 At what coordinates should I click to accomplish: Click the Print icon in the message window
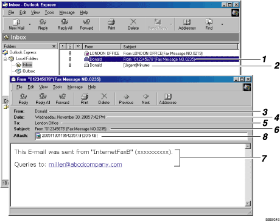pos(85,99)
